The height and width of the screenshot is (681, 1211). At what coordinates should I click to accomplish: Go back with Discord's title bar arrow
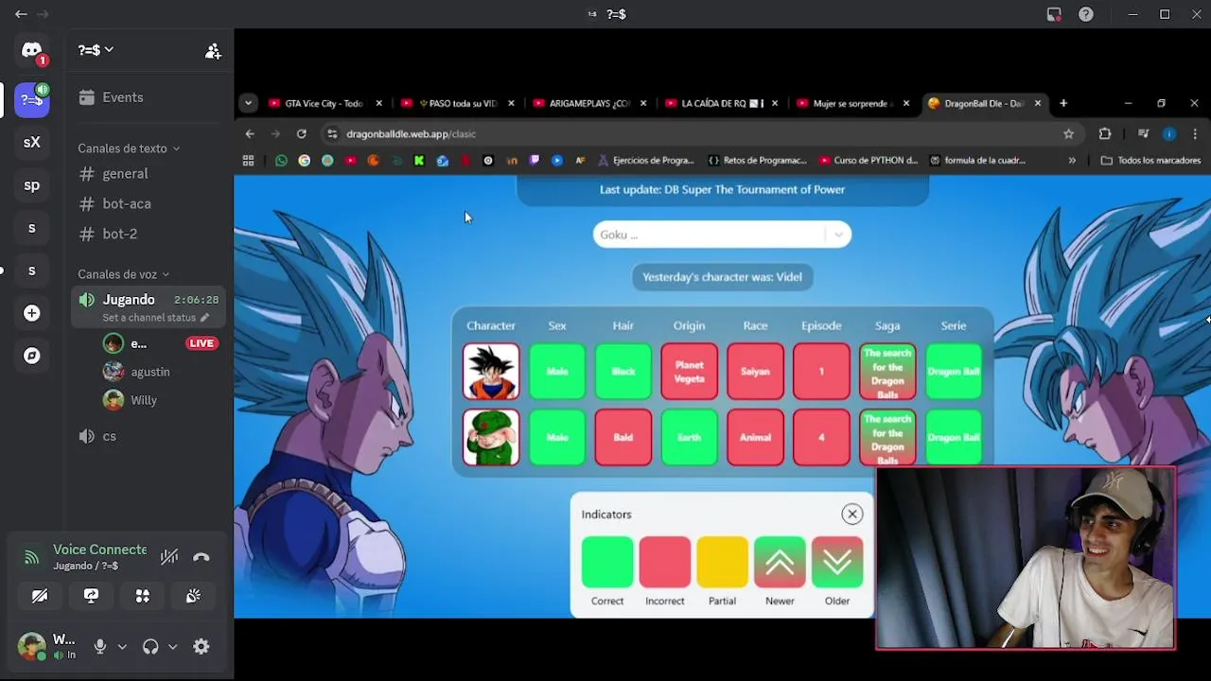coord(21,14)
